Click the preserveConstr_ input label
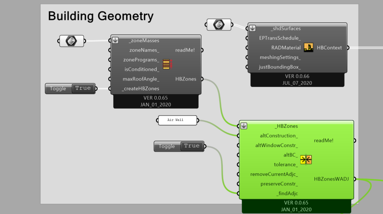 coord(279,184)
